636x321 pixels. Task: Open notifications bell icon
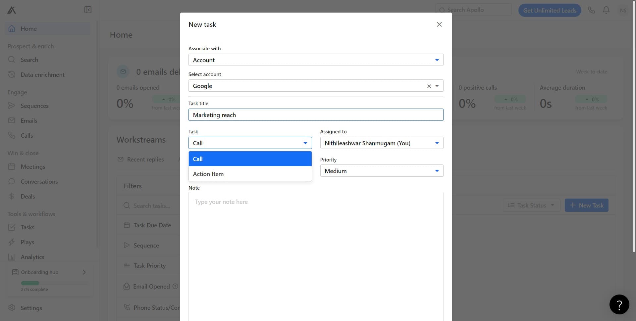pos(606,10)
